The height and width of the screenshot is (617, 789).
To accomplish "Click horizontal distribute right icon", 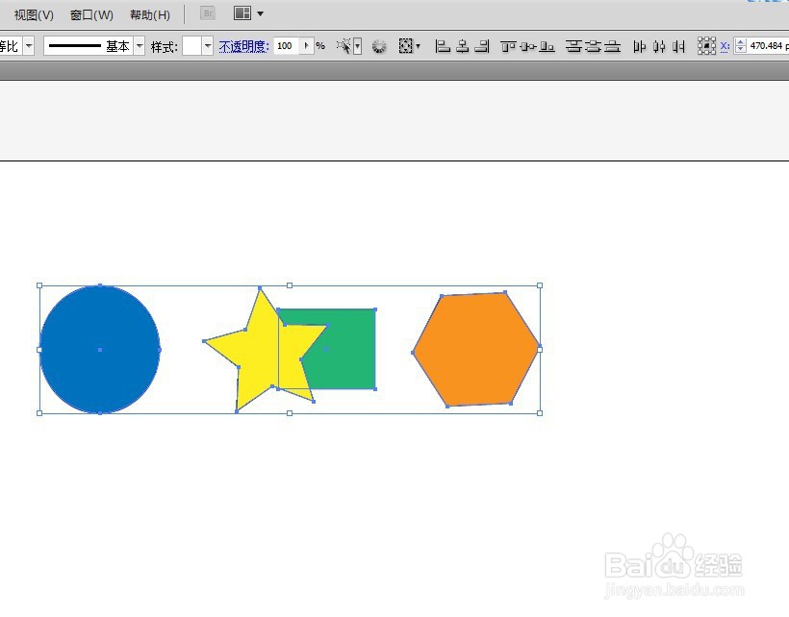I will tap(678, 47).
